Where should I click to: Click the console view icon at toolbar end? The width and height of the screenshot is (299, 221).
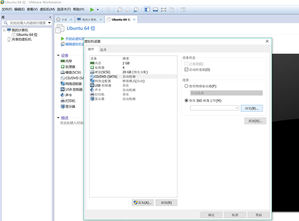point(183,10)
